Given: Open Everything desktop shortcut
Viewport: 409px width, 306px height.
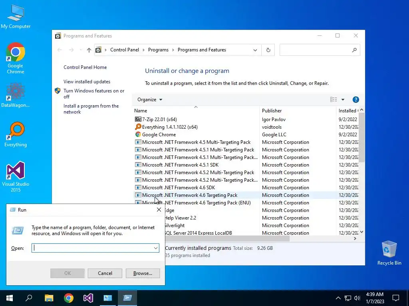Looking at the screenshot, I should click(x=16, y=135).
